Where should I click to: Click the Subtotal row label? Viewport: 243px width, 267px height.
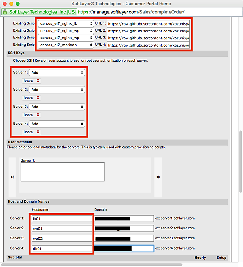(x=15, y=257)
